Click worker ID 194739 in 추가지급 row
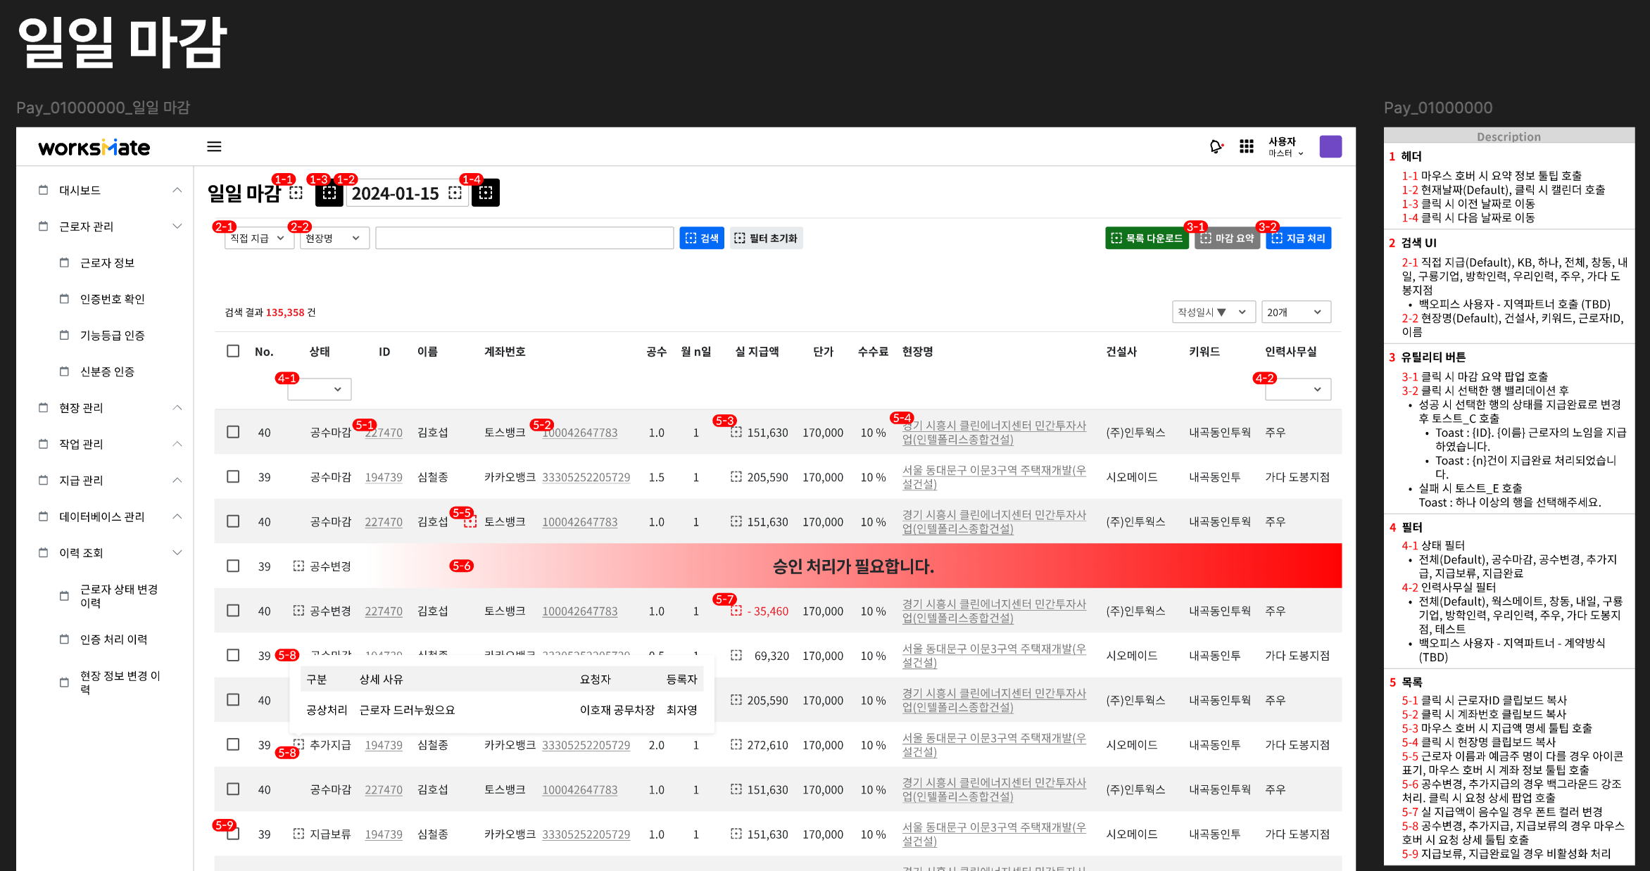This screenshot has width=1650, height=871. click(384, 744)
